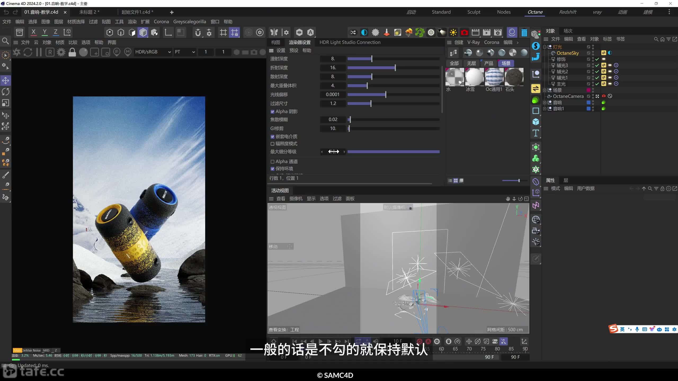Select the 冰雪 material thumbnail
Image resolution: width=678 pixels, height=381 pixels.
(x=474, y=77)
